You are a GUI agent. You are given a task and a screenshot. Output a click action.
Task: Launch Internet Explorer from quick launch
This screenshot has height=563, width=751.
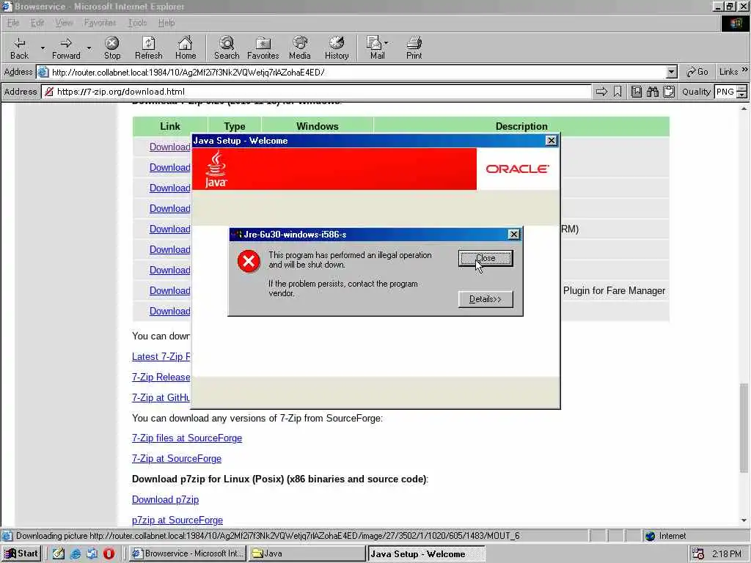point(76,553)
